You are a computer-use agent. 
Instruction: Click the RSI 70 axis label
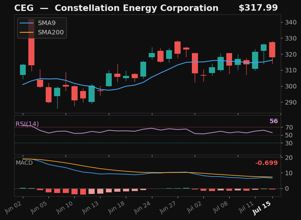click(289, 127)
